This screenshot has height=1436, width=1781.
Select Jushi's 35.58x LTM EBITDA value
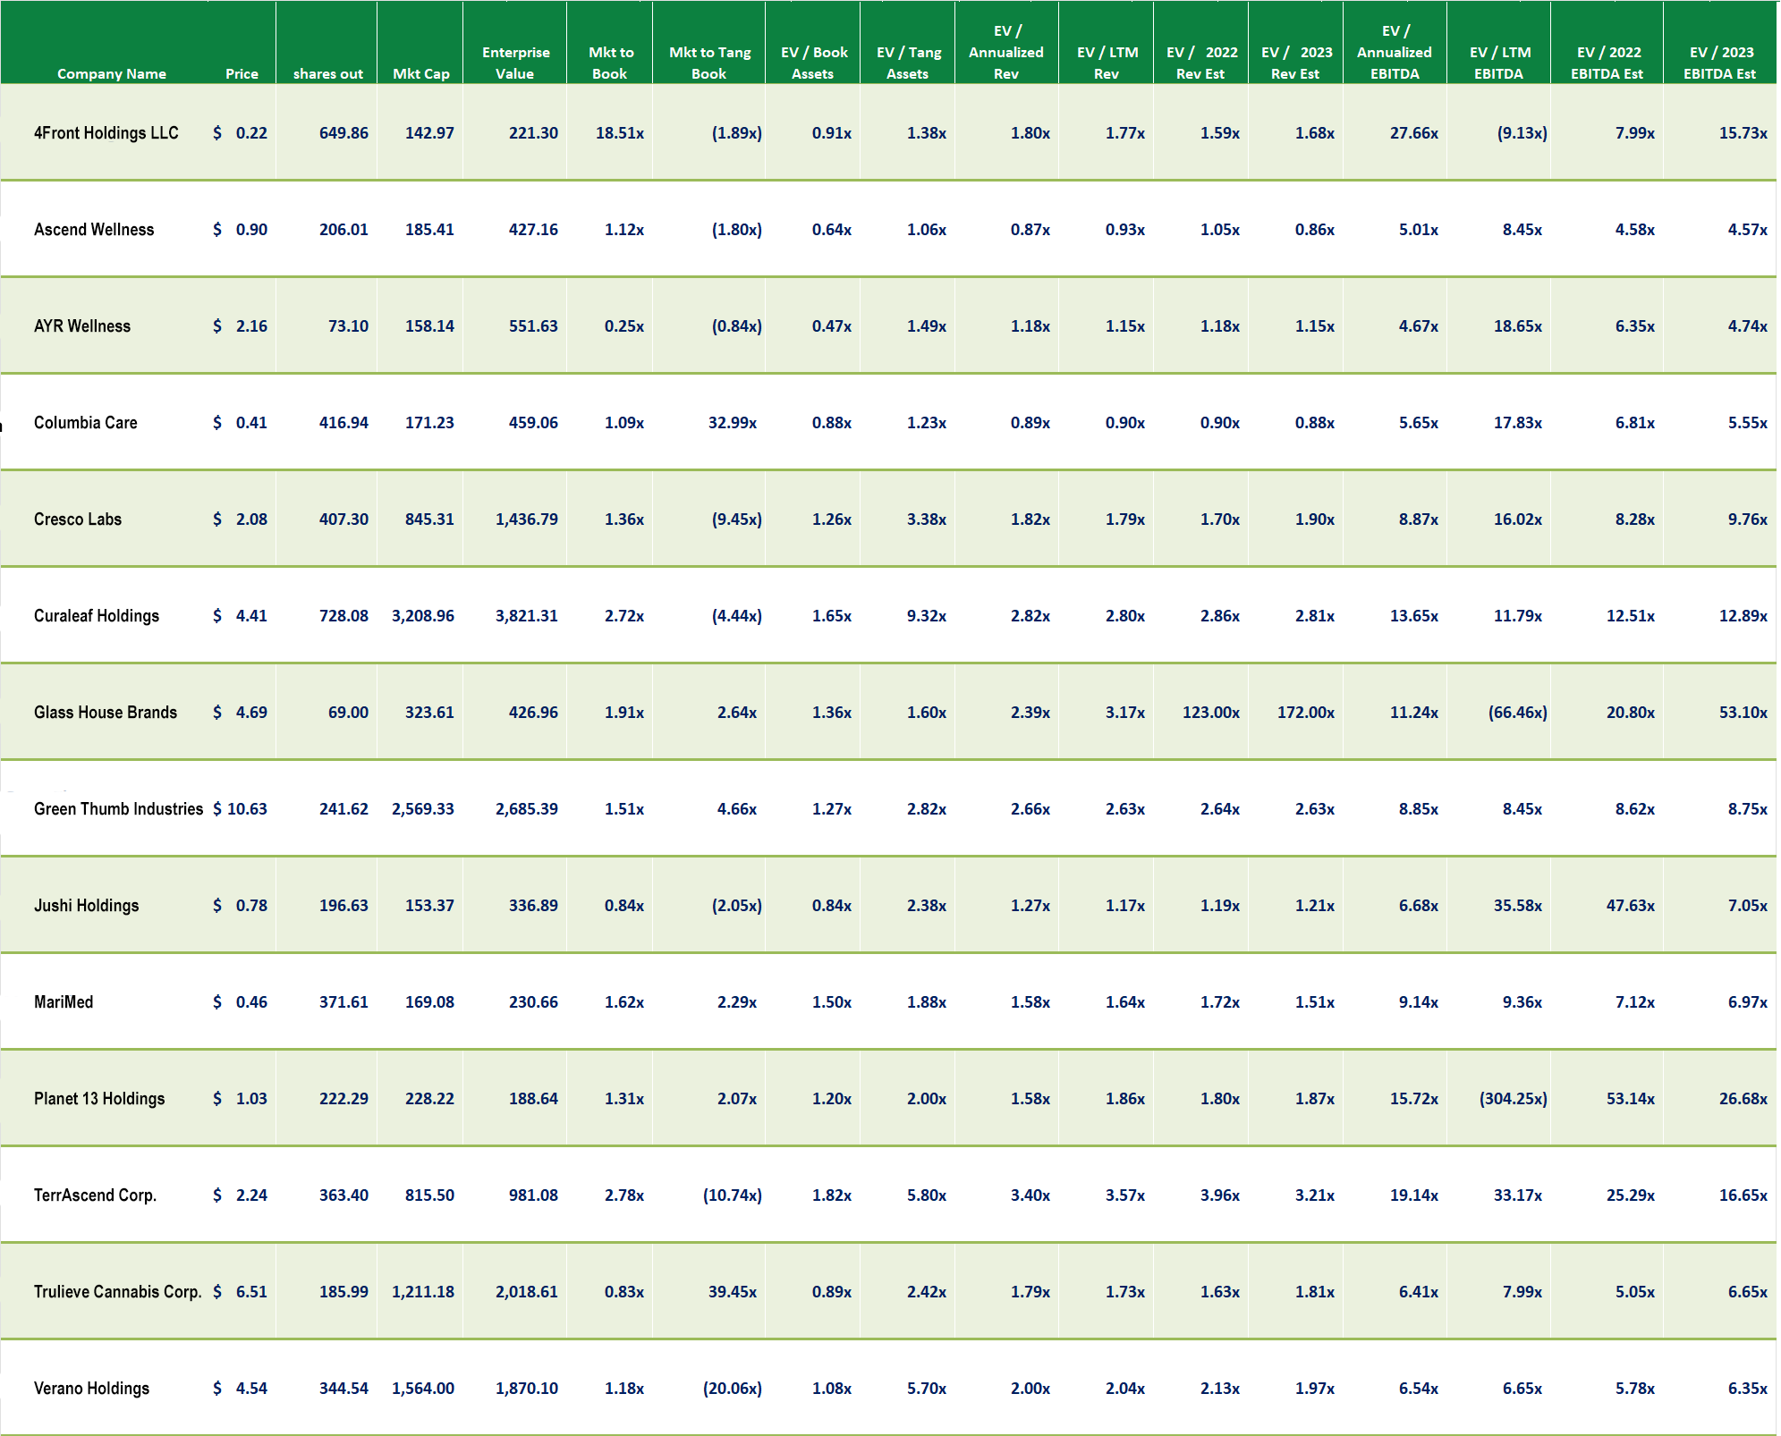tap(1518, 906)
